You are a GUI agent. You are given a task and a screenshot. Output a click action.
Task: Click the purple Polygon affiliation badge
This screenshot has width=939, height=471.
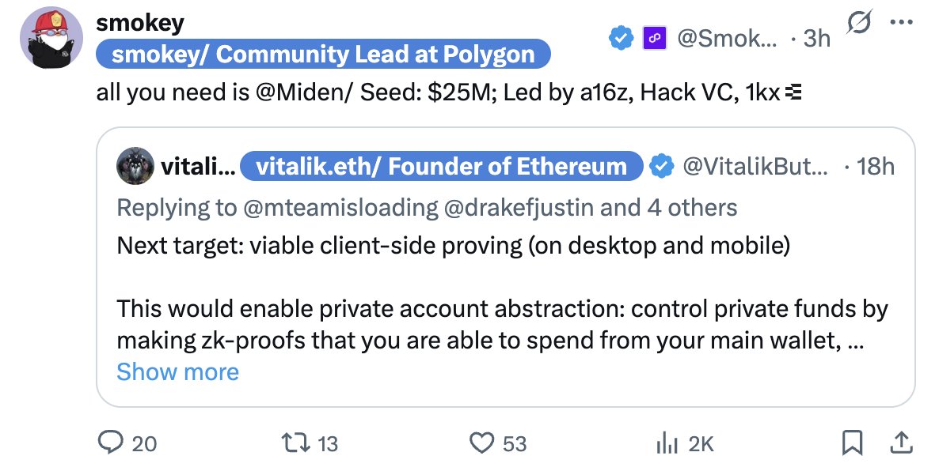656,37
